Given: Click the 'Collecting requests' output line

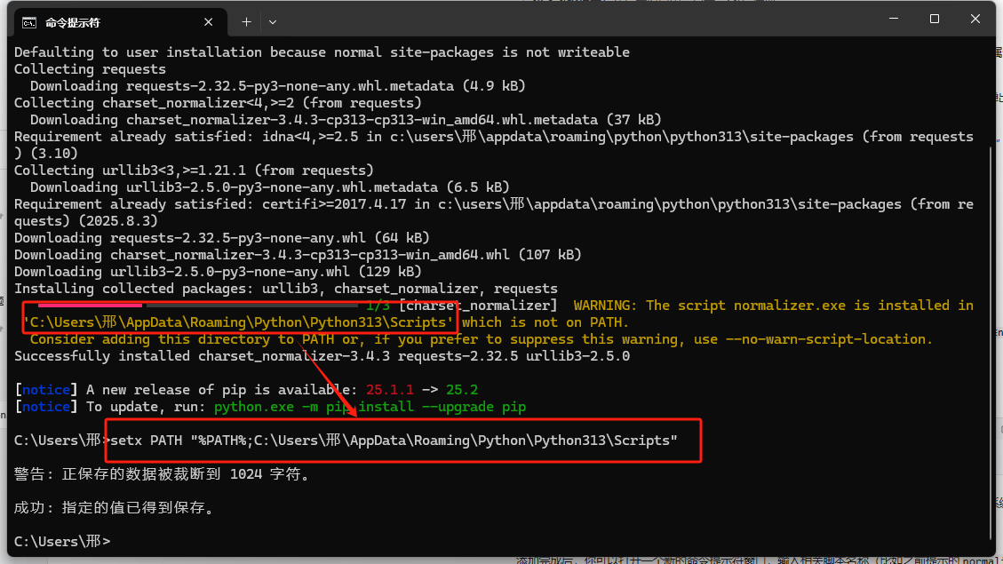Looking at the screenshot, I should pyautogui.click(x=90, y=69).
